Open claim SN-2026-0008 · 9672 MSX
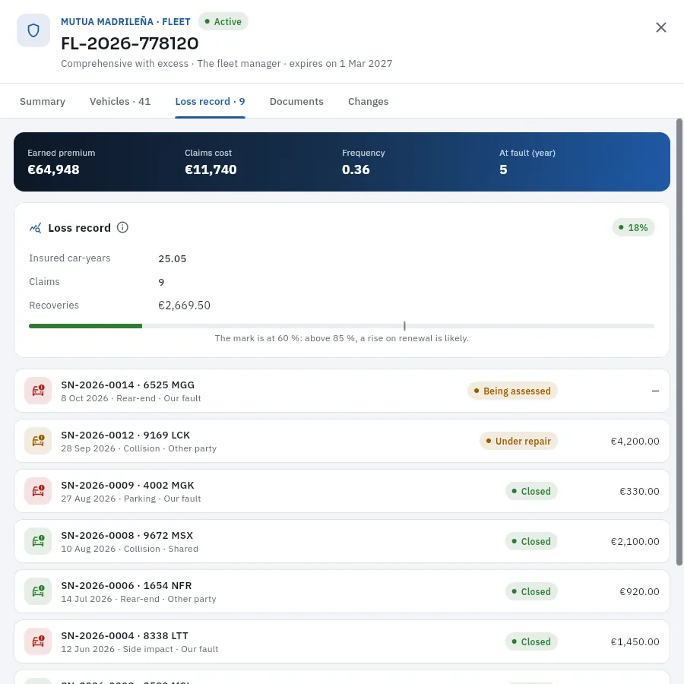Image resolution: width=684 pixels, height=684 pixels. pos(342,541)
